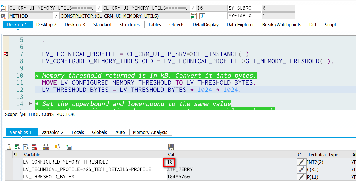This screenshot has width=356, height=181.
Task: Click the green triangle layout icon
Action: 69,147
